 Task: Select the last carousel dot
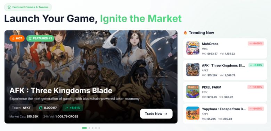99,128
